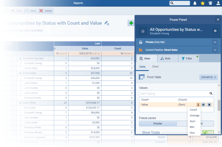The width and height of the screenshot is (222, 147).
Task: Select the Chart sub-tab
Action: [155, 67]
